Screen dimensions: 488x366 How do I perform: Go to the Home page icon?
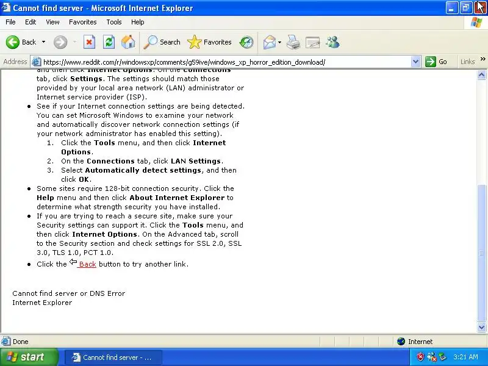coord(128,42)
